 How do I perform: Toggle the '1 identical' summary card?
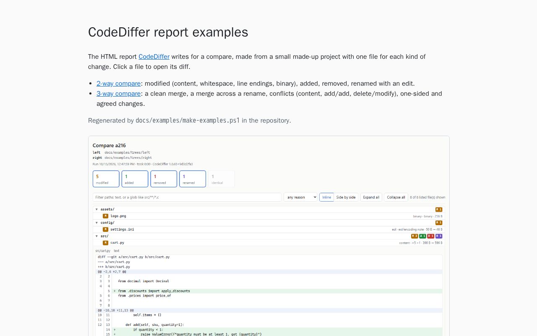tap(222, 179)
